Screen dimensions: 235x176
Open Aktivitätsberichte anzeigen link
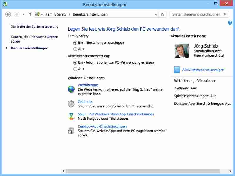[203, 70]
